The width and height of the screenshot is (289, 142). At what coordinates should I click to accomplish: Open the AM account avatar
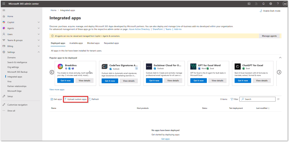284,4
